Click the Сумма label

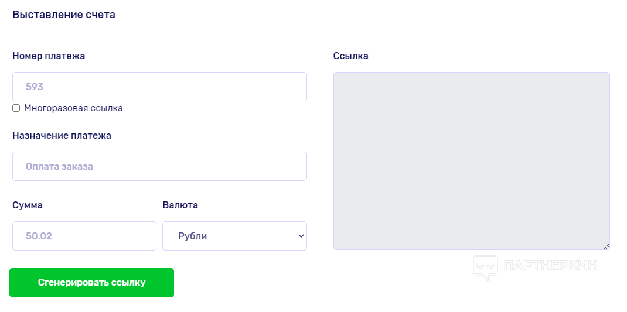pos(28,205)
